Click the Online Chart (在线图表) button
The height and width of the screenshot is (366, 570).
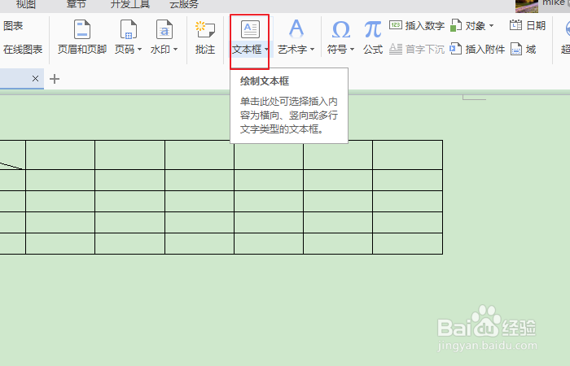pos(23,49)
